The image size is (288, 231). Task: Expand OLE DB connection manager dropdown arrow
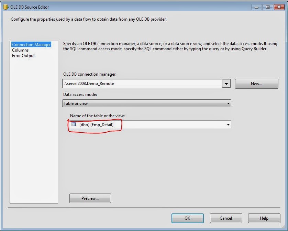coord(226,84)
